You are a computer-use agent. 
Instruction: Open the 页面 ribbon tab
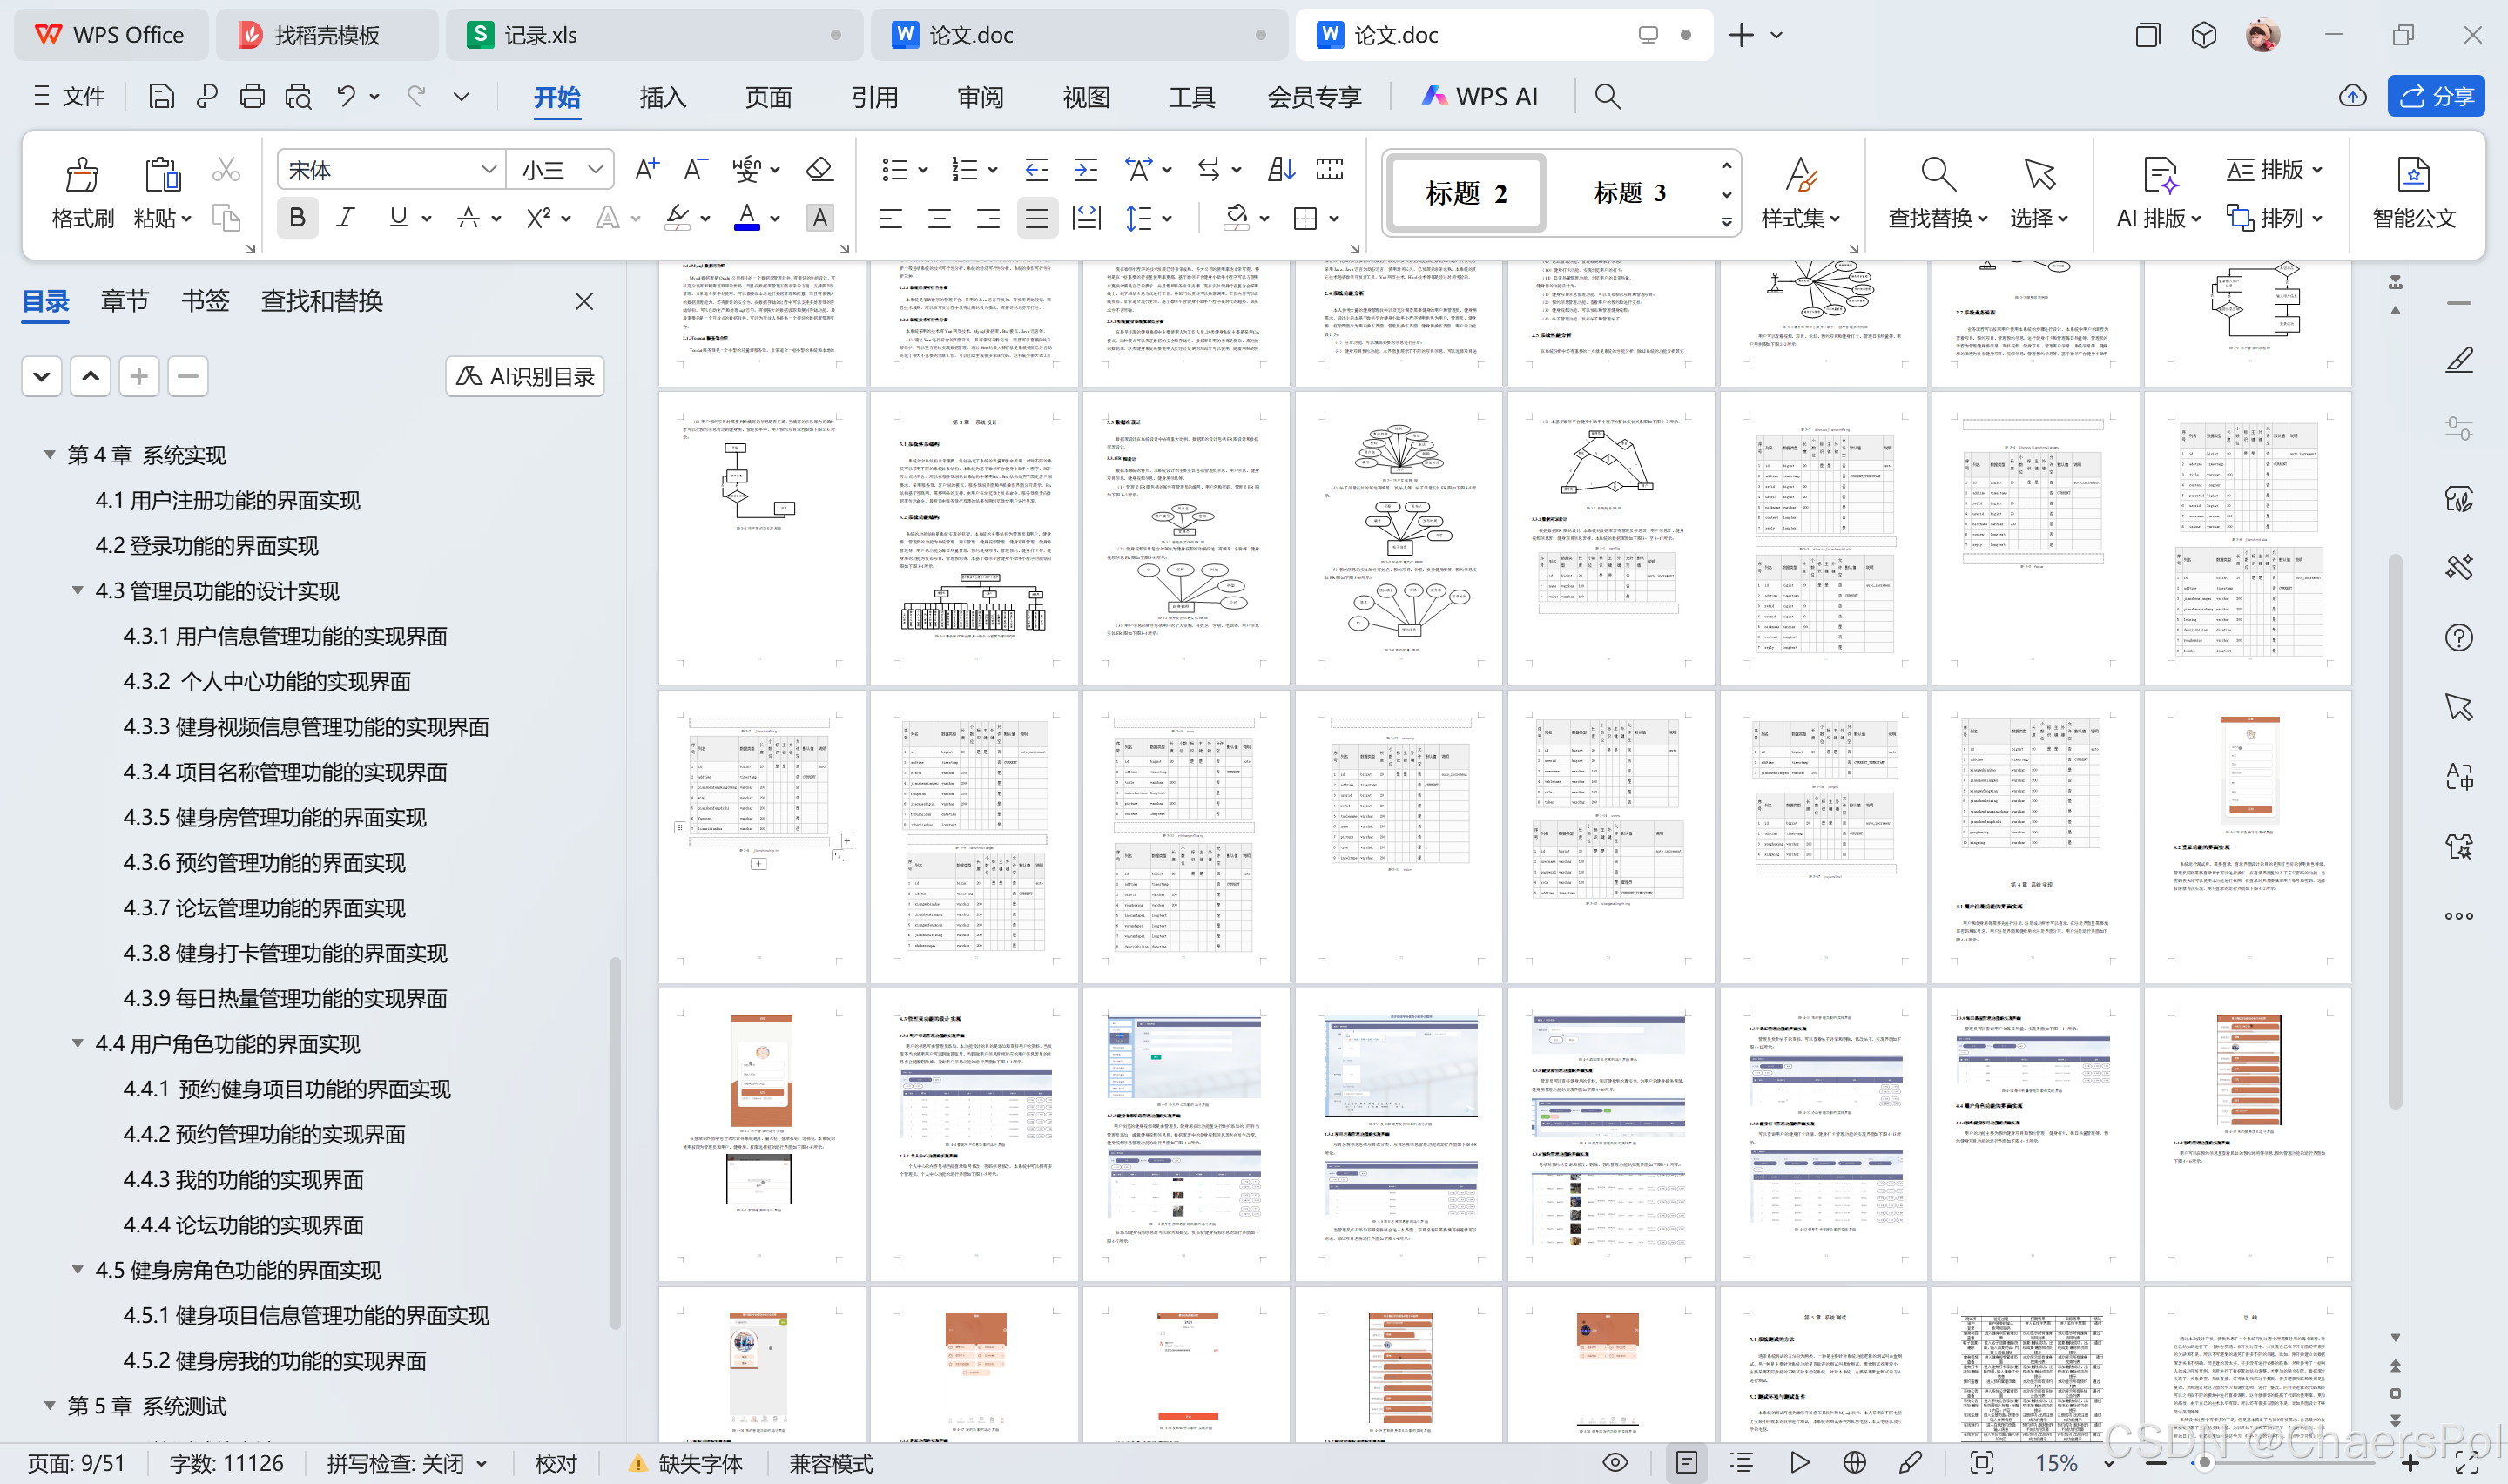[768, 97]
